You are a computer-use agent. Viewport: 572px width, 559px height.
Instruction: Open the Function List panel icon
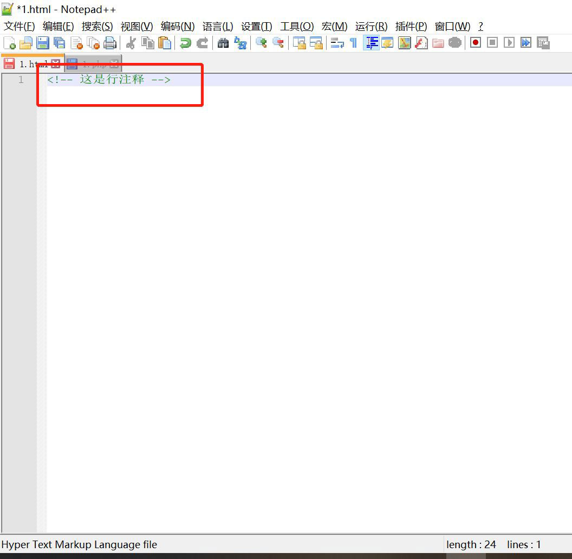point(421,43)
